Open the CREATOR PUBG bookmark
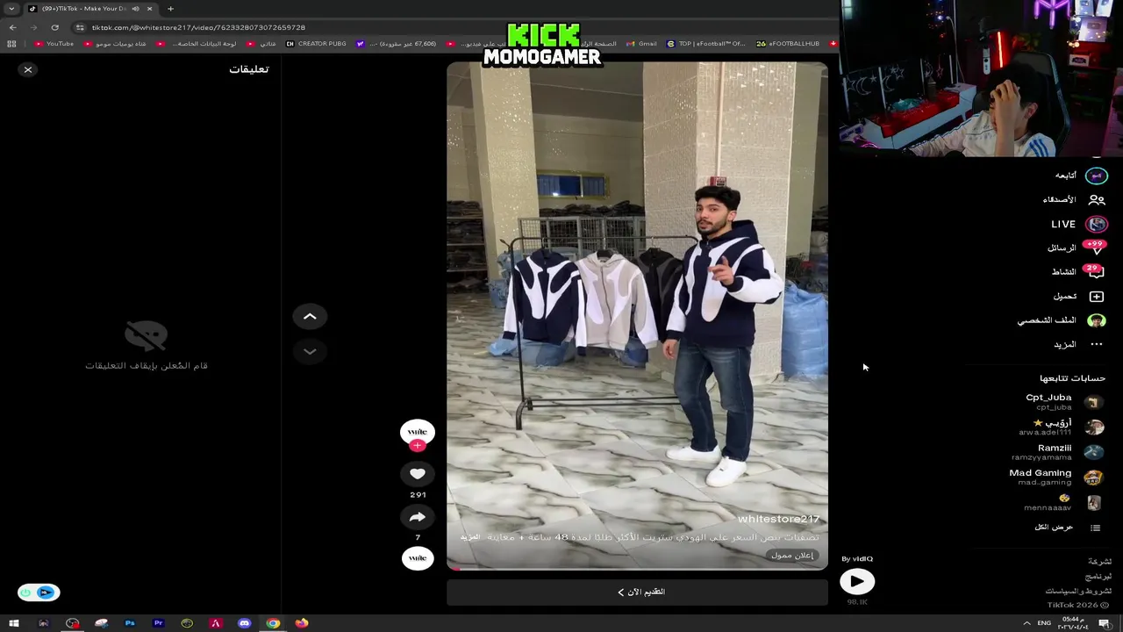 click(316, 44)
